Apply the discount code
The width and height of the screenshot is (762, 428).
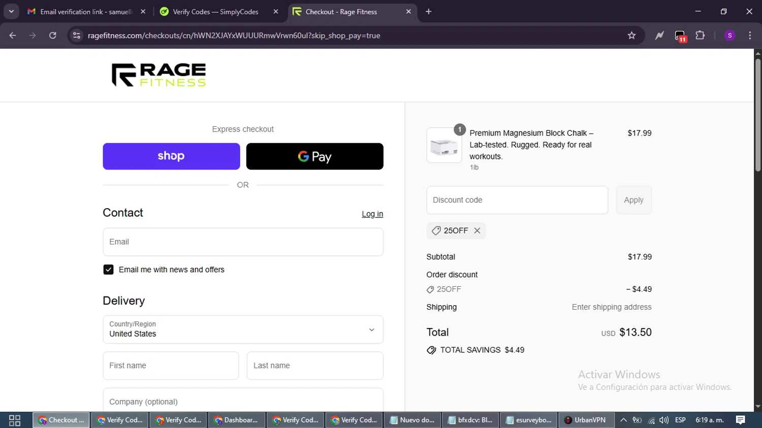coord(633,200)
